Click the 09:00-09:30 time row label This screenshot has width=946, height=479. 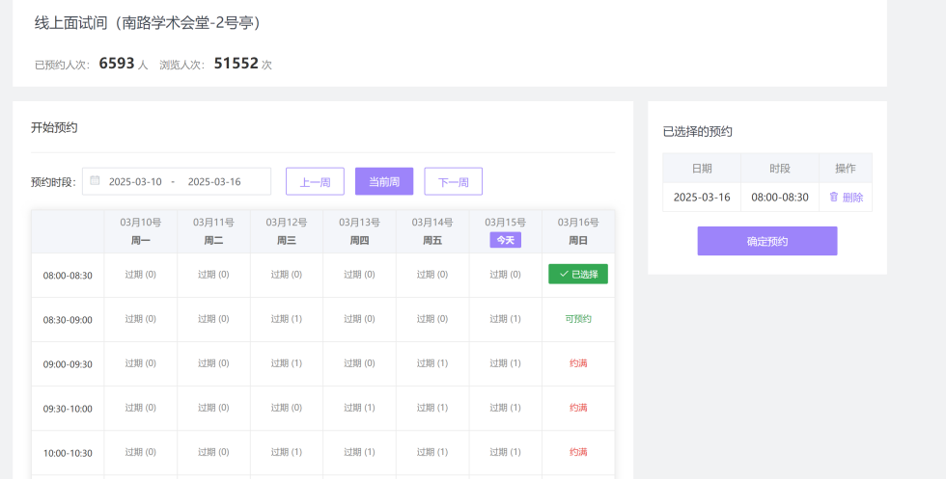coord(68,364)
